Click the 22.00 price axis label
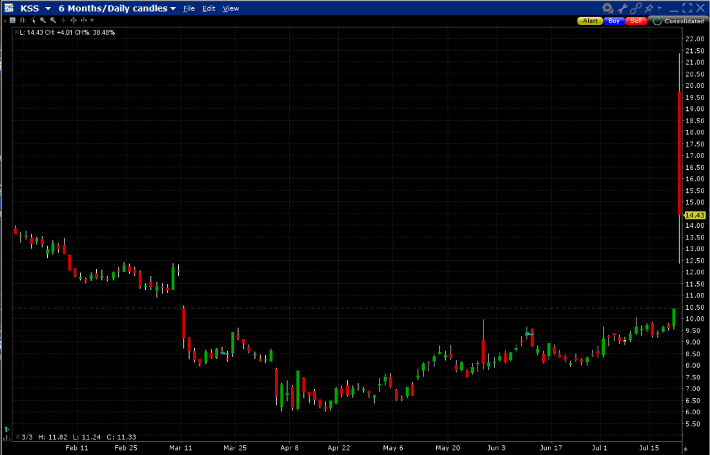This screenshot has height=455, width=710. pos(695,39)
